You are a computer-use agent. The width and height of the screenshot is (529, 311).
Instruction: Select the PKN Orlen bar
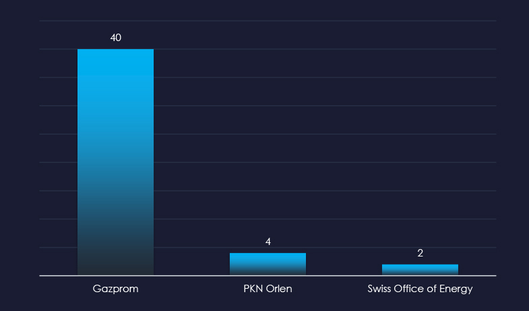268,264
